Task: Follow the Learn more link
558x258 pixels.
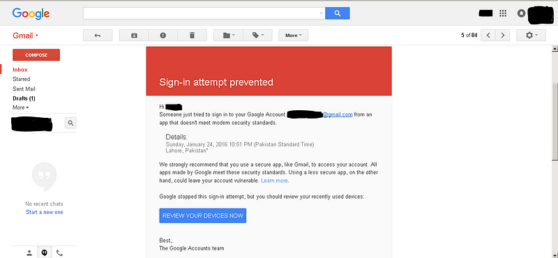Action: [x=274, y=181]
